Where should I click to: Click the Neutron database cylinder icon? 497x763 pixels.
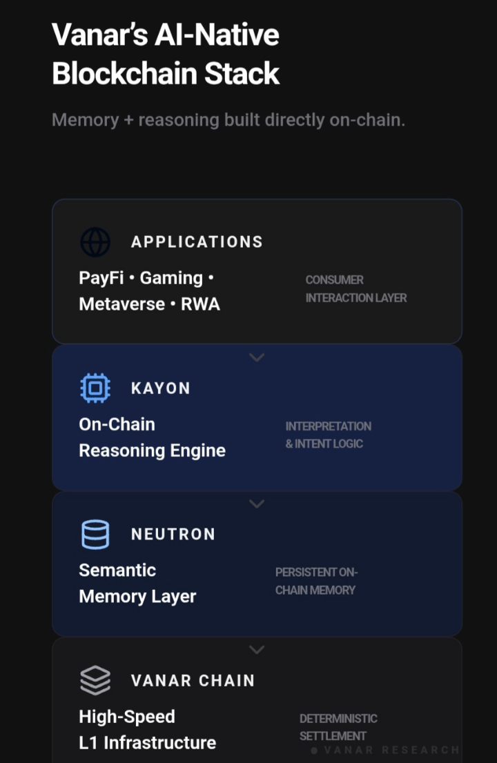coord(95,534)
